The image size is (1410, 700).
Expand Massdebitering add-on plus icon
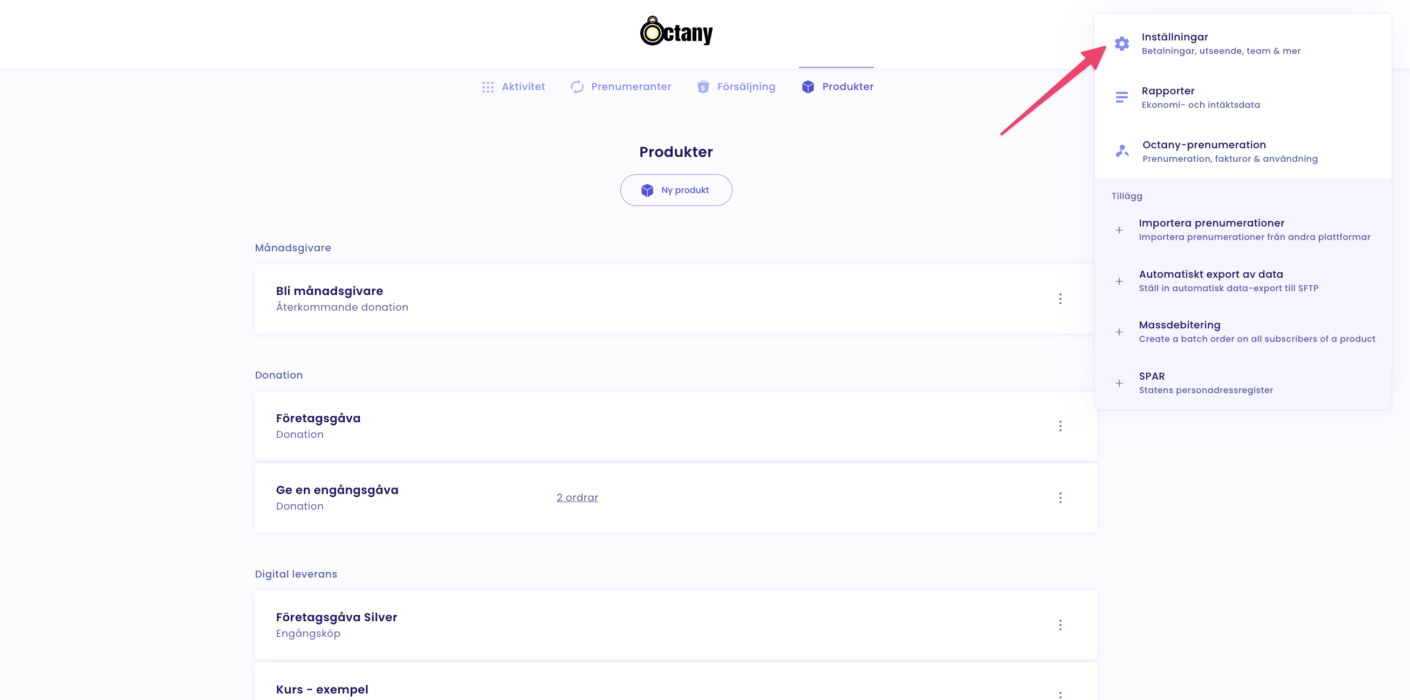[x=1119, y=332]
